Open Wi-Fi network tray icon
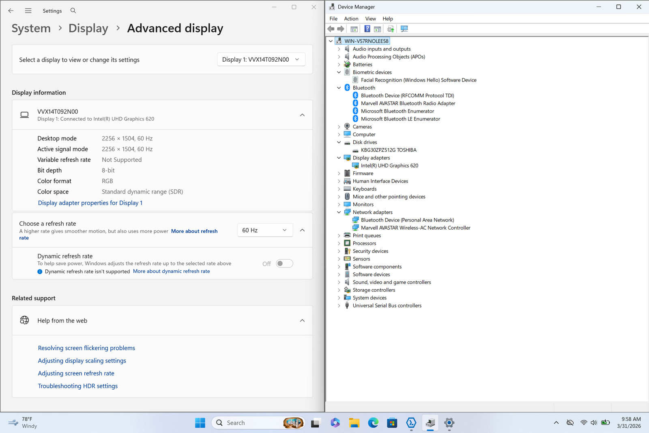This screenshot has height=433, width=649. (584, 423)
